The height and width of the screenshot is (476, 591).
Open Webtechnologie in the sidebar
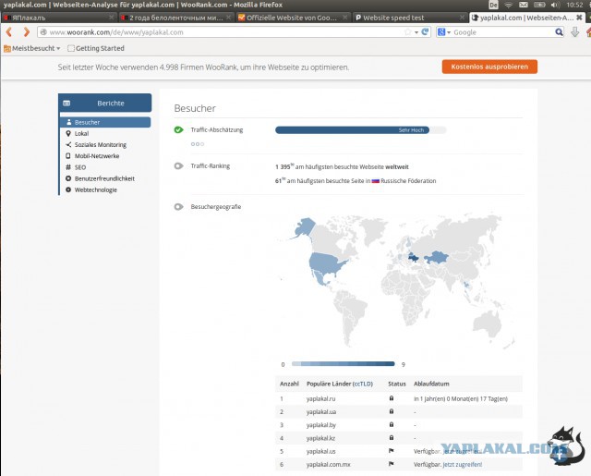pyautogui.click(x=96, y=189)
